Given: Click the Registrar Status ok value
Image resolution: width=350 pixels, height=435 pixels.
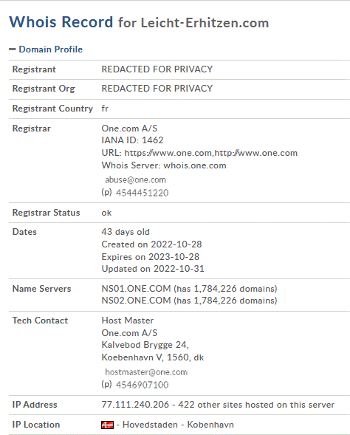Looking at the screenshot, I should point(106,213).
